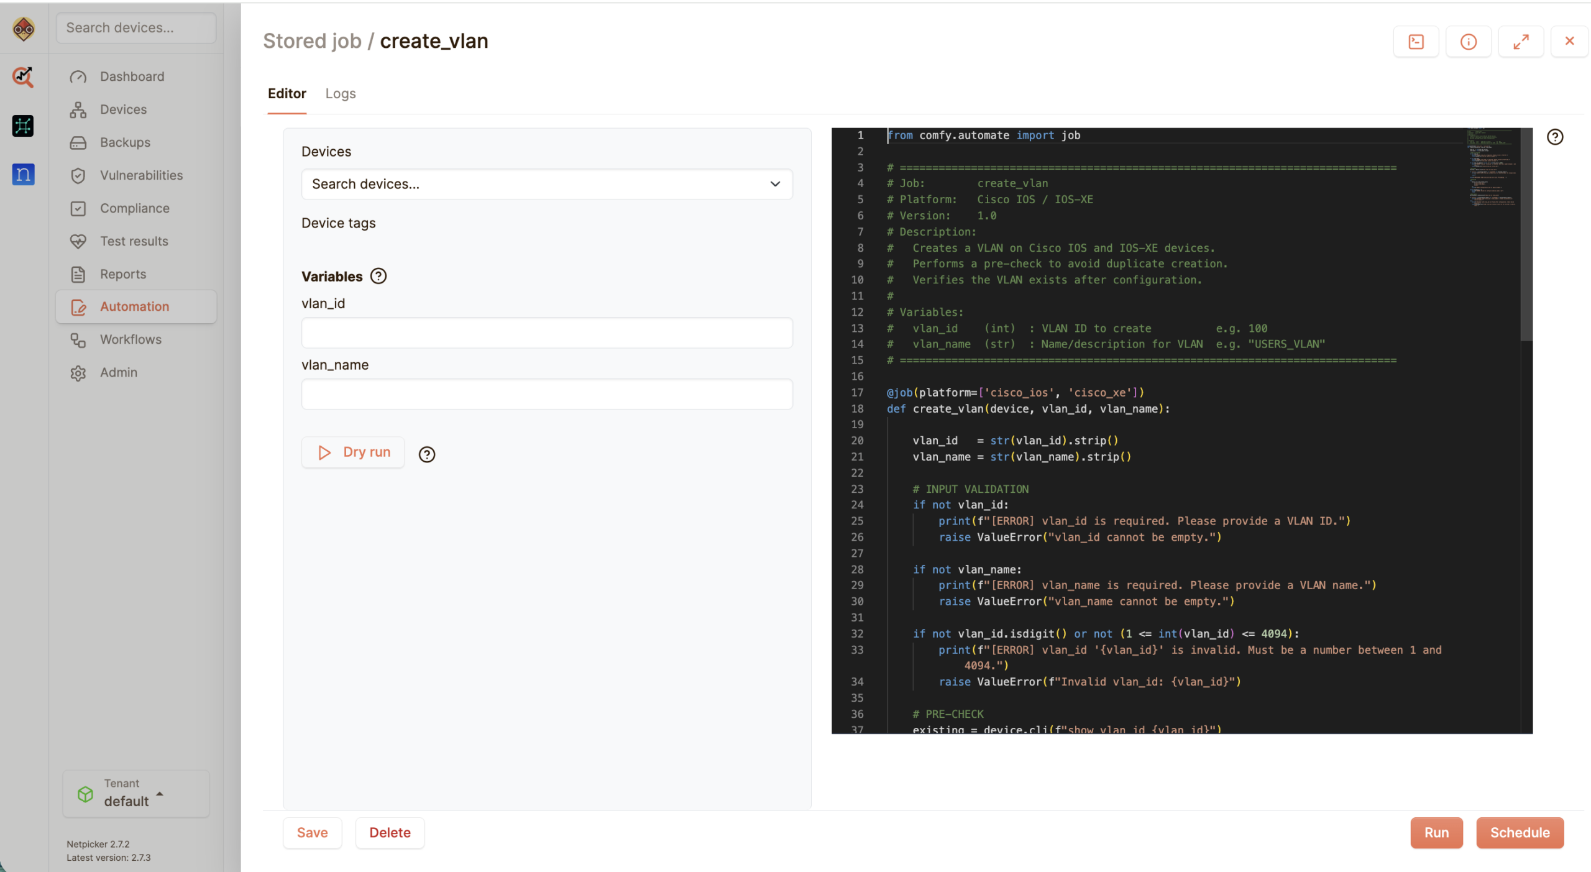Close the stored job panel
The image size is (1591, 872).
[x=1570, y=42]
